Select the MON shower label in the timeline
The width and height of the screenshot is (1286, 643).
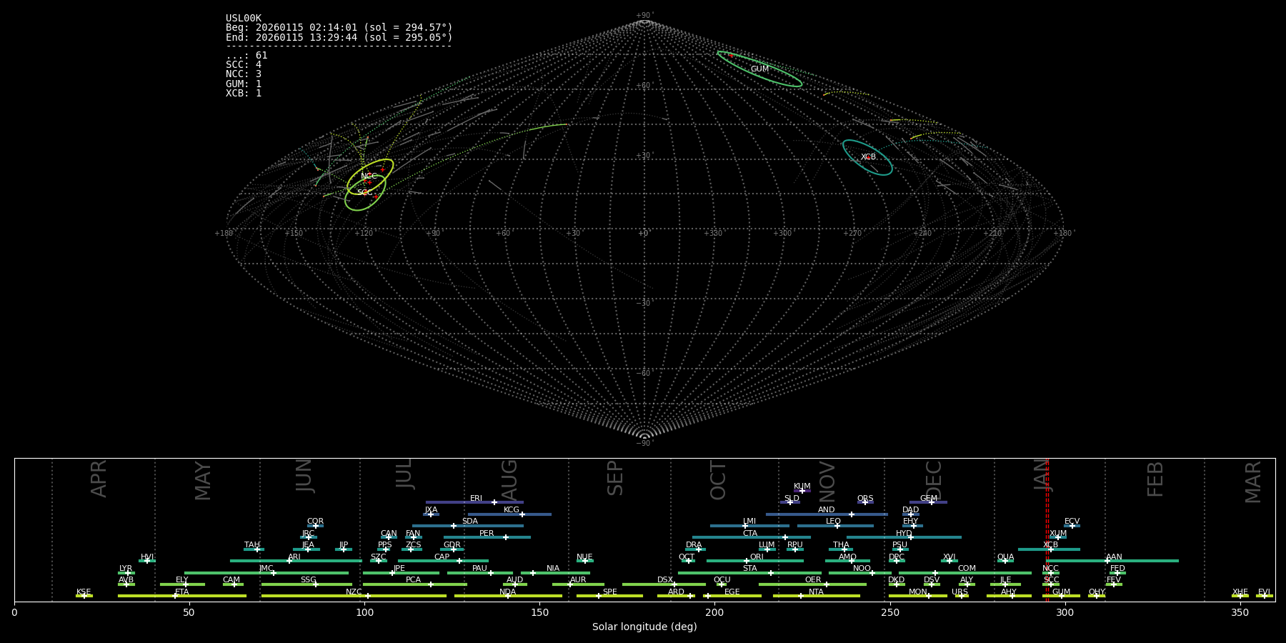click(917, 592)
